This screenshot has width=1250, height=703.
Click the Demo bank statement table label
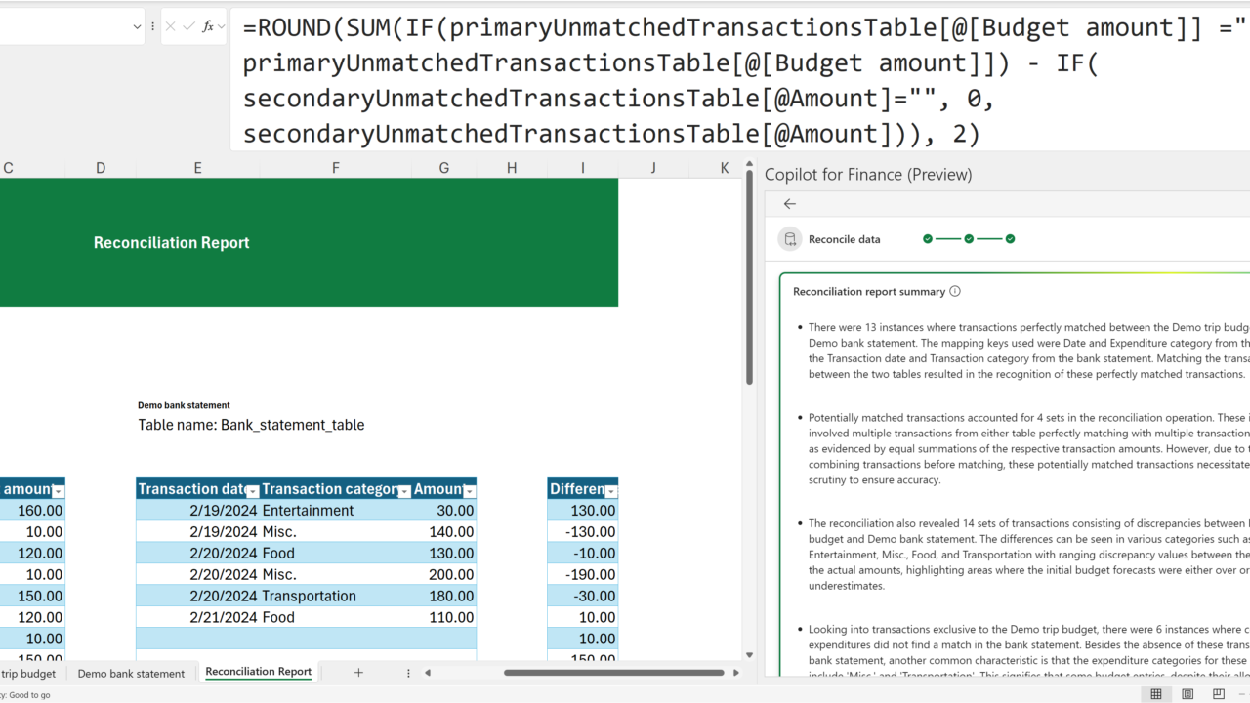[184, 405]
